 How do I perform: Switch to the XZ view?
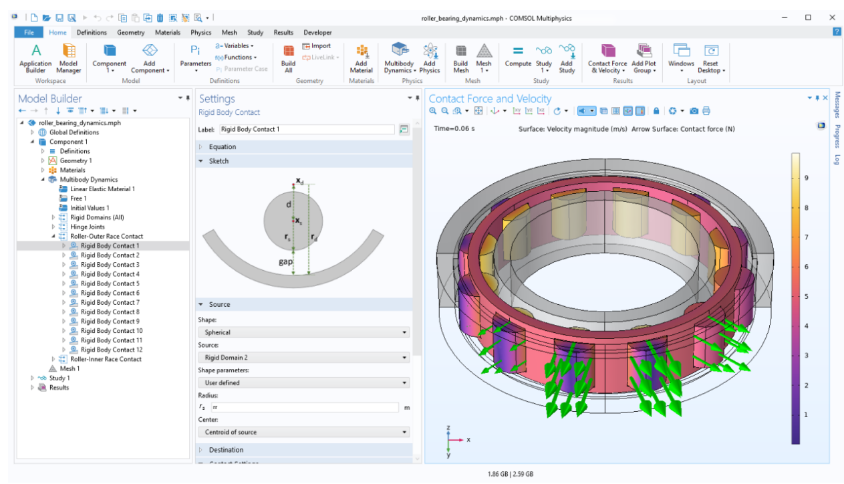point(541,111)
